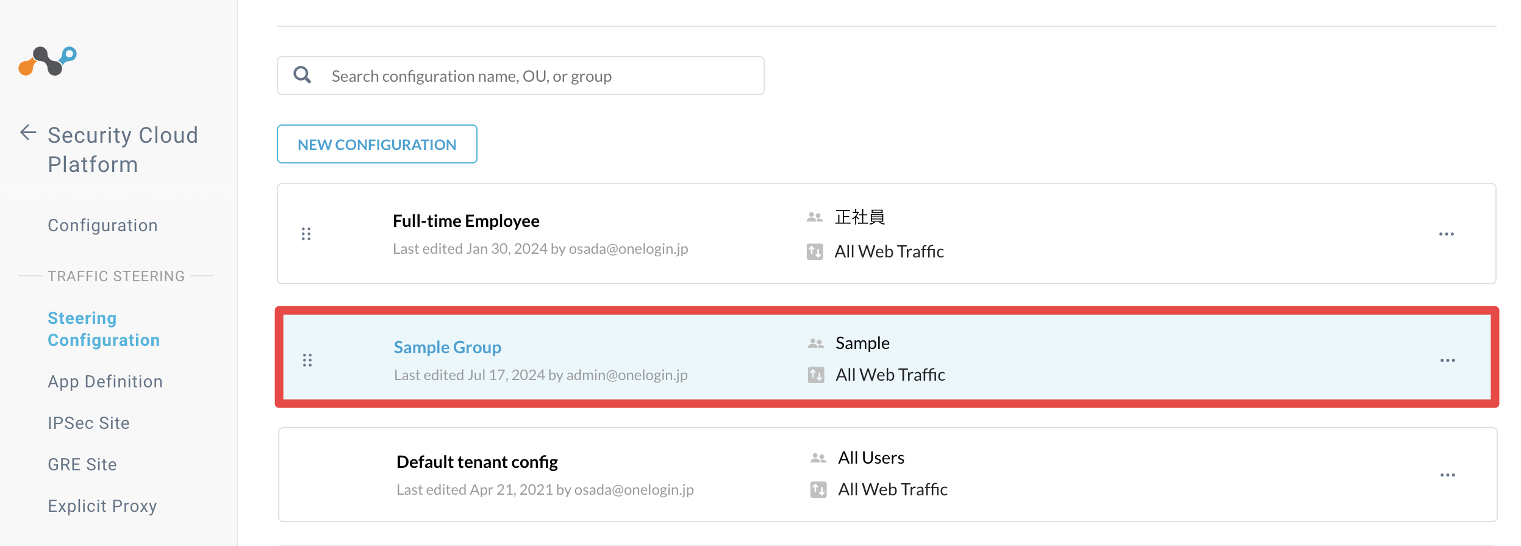Click the search magnifier icon
The width and height of the screenshot is (1521, 546).
pyautogui.click(x=302, y=75)
